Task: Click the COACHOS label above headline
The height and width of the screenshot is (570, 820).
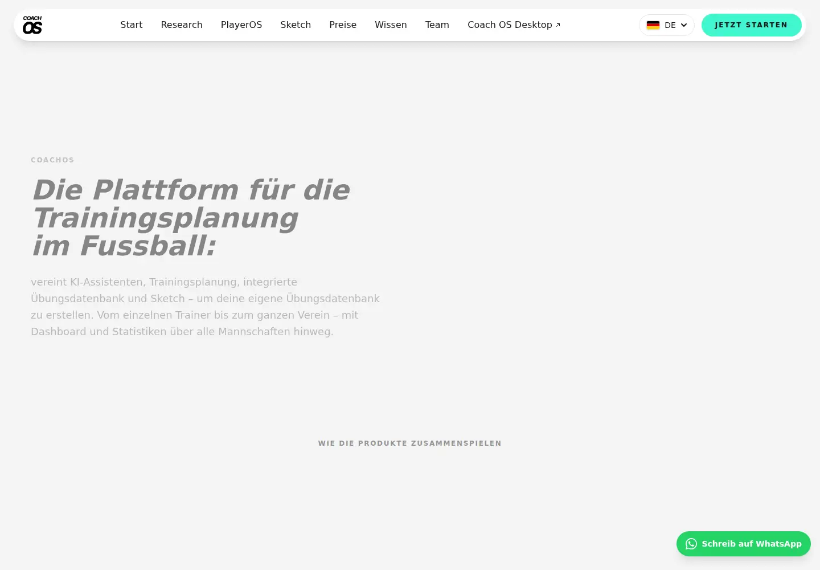Action: pos(52,160)
